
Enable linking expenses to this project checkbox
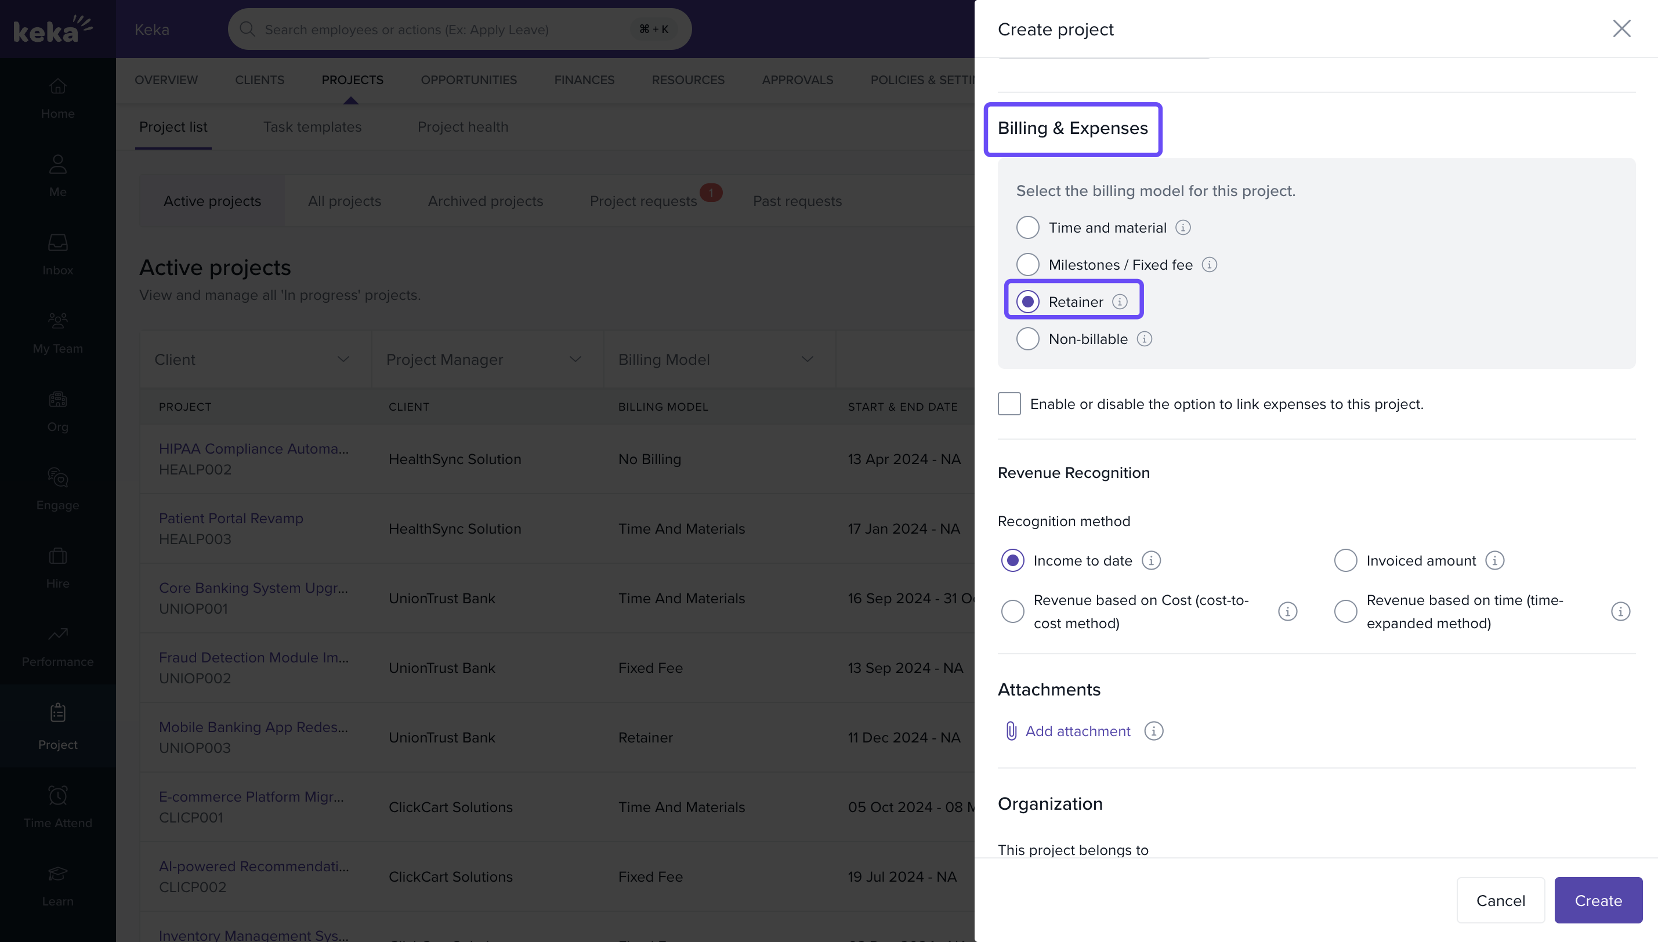(x=1009, y=404)
